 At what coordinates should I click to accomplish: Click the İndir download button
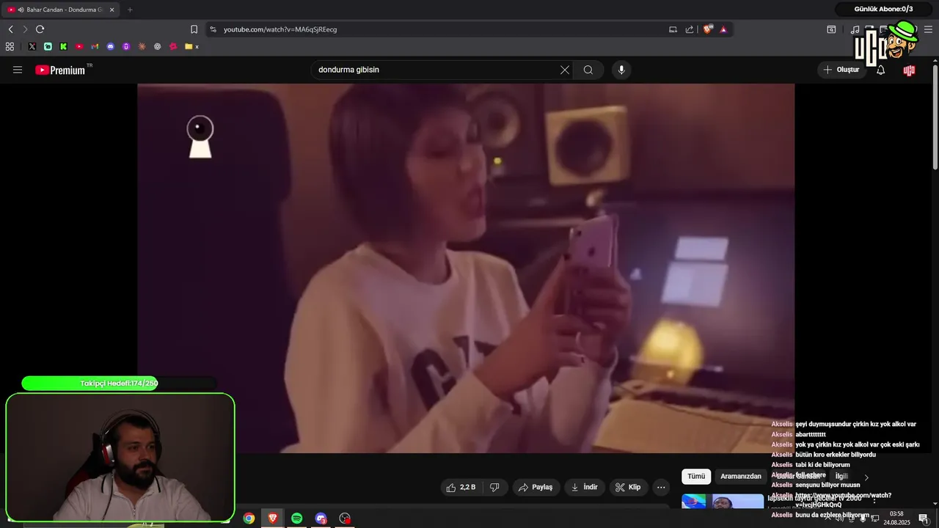[x=584, y=487]
